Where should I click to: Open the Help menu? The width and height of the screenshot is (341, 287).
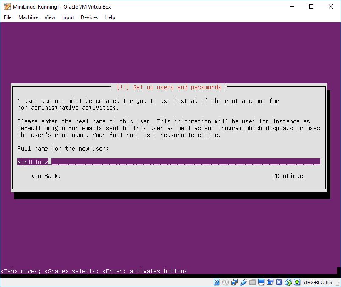point(110,17)
